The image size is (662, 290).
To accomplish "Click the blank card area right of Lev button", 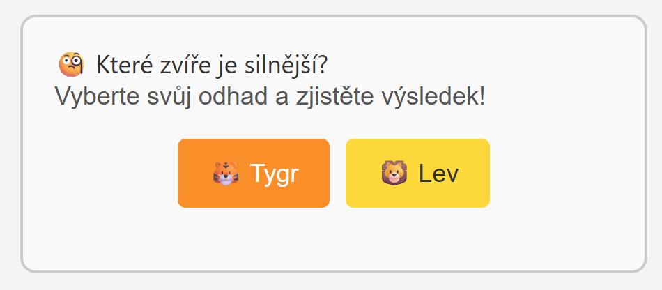I will tap(567, 173).
